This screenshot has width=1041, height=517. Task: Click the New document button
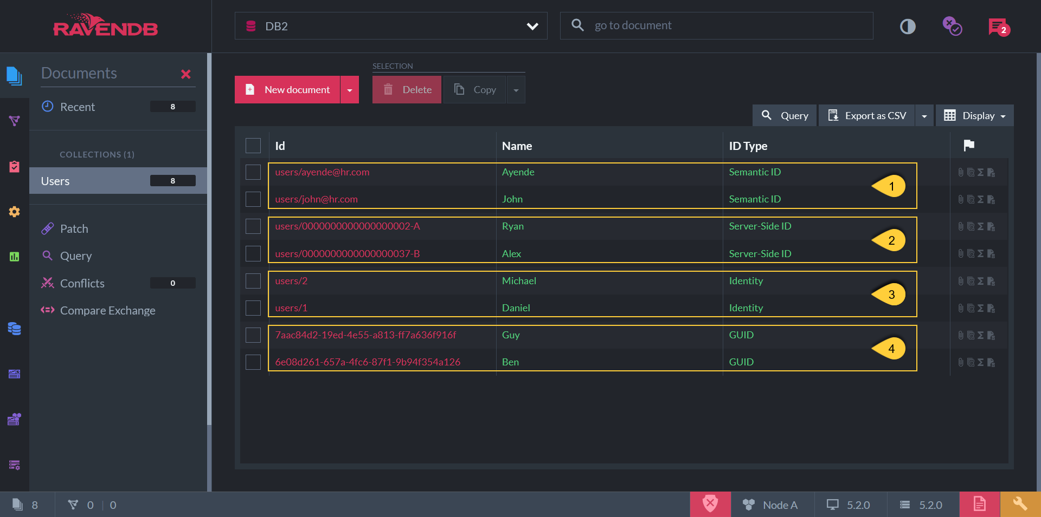coord(287,90)
